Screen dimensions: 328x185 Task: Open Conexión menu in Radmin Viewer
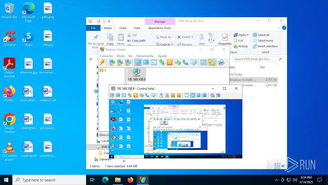coord(106,56)
